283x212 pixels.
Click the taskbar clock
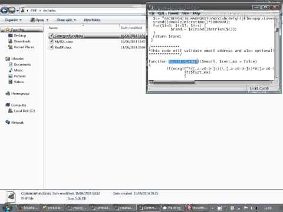(268, 208)
